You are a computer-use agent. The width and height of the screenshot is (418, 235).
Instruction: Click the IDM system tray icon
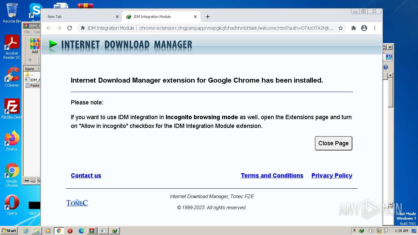tap(362, 230)
